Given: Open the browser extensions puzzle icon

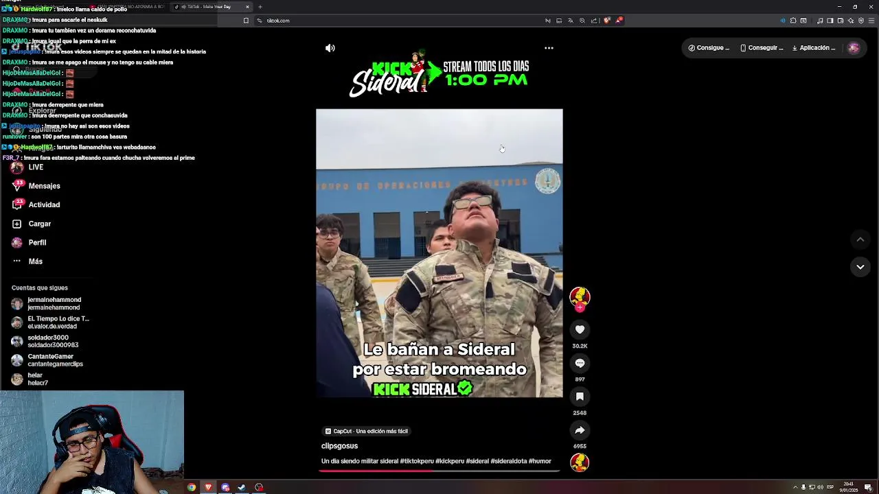Looking at the screenshot, I should pos(792,21).
